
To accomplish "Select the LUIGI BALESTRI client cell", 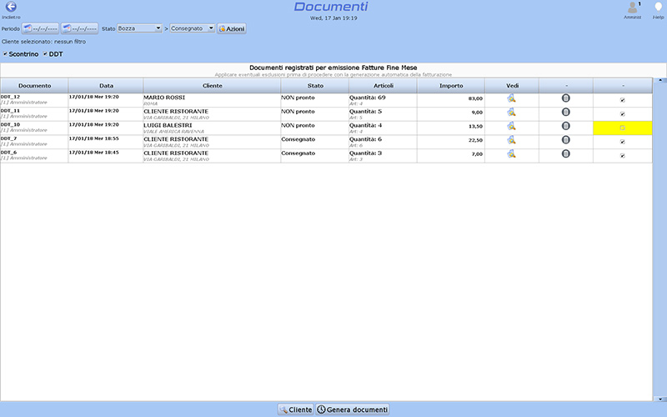I will point(212,128).
